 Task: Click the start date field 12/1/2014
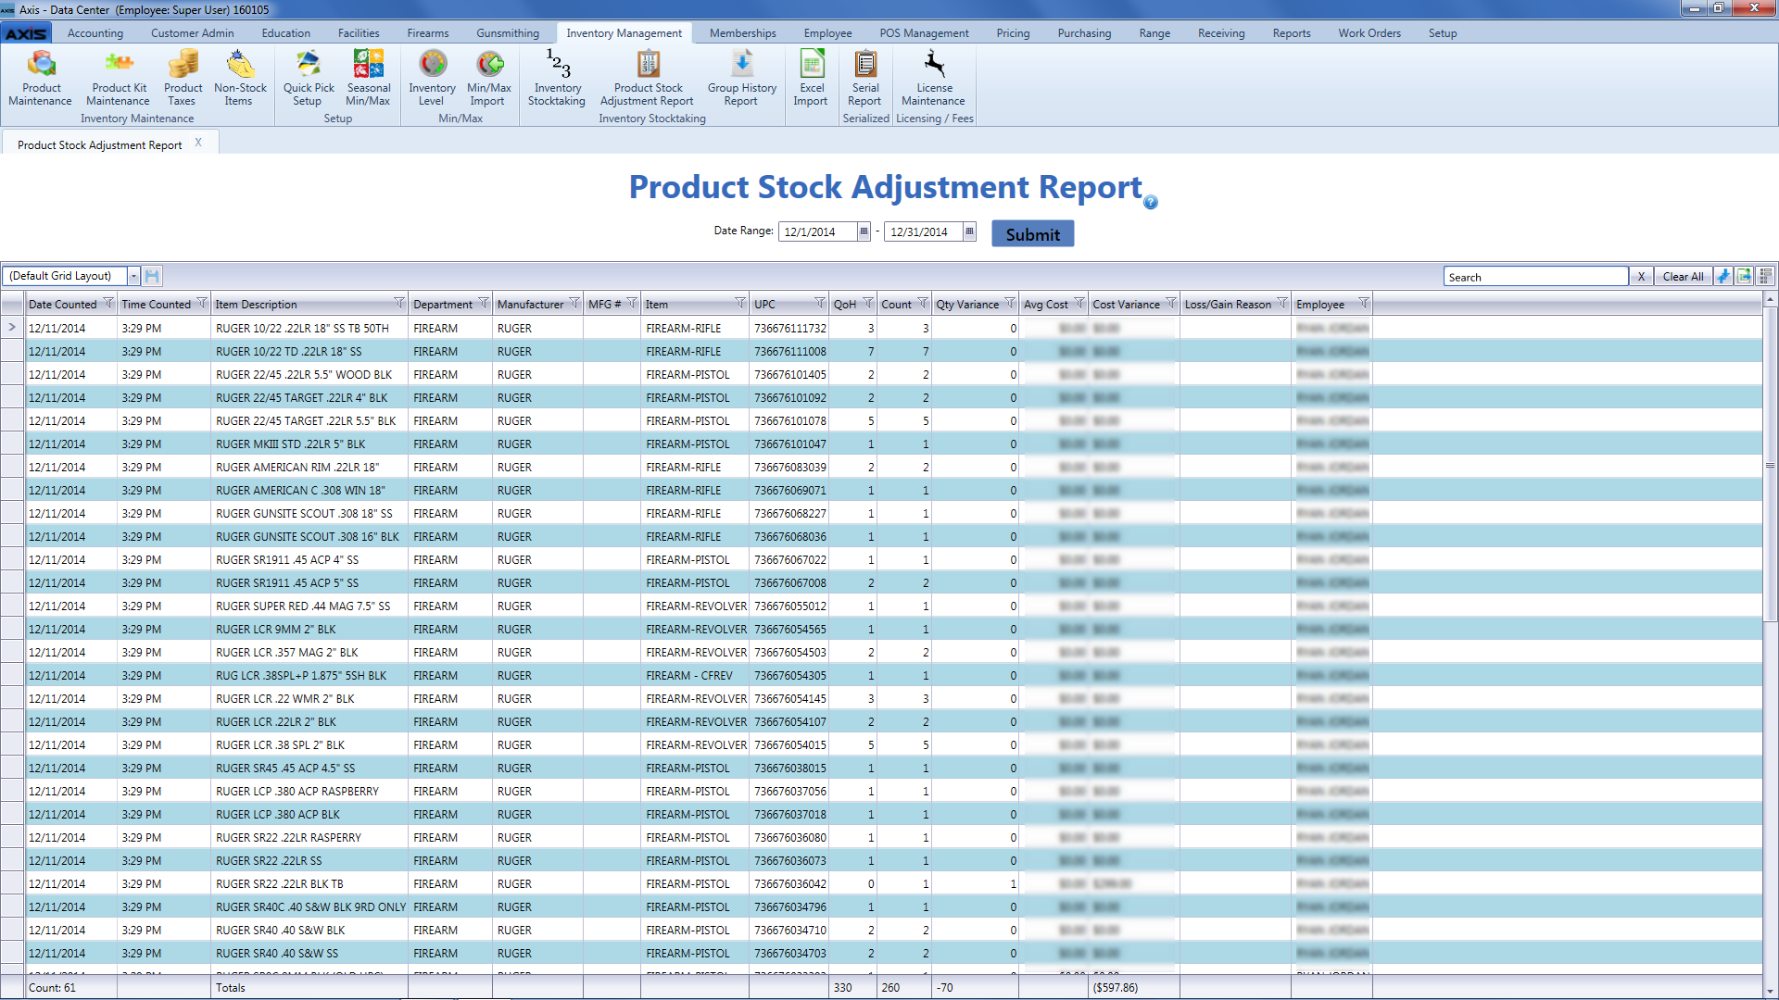818,231
